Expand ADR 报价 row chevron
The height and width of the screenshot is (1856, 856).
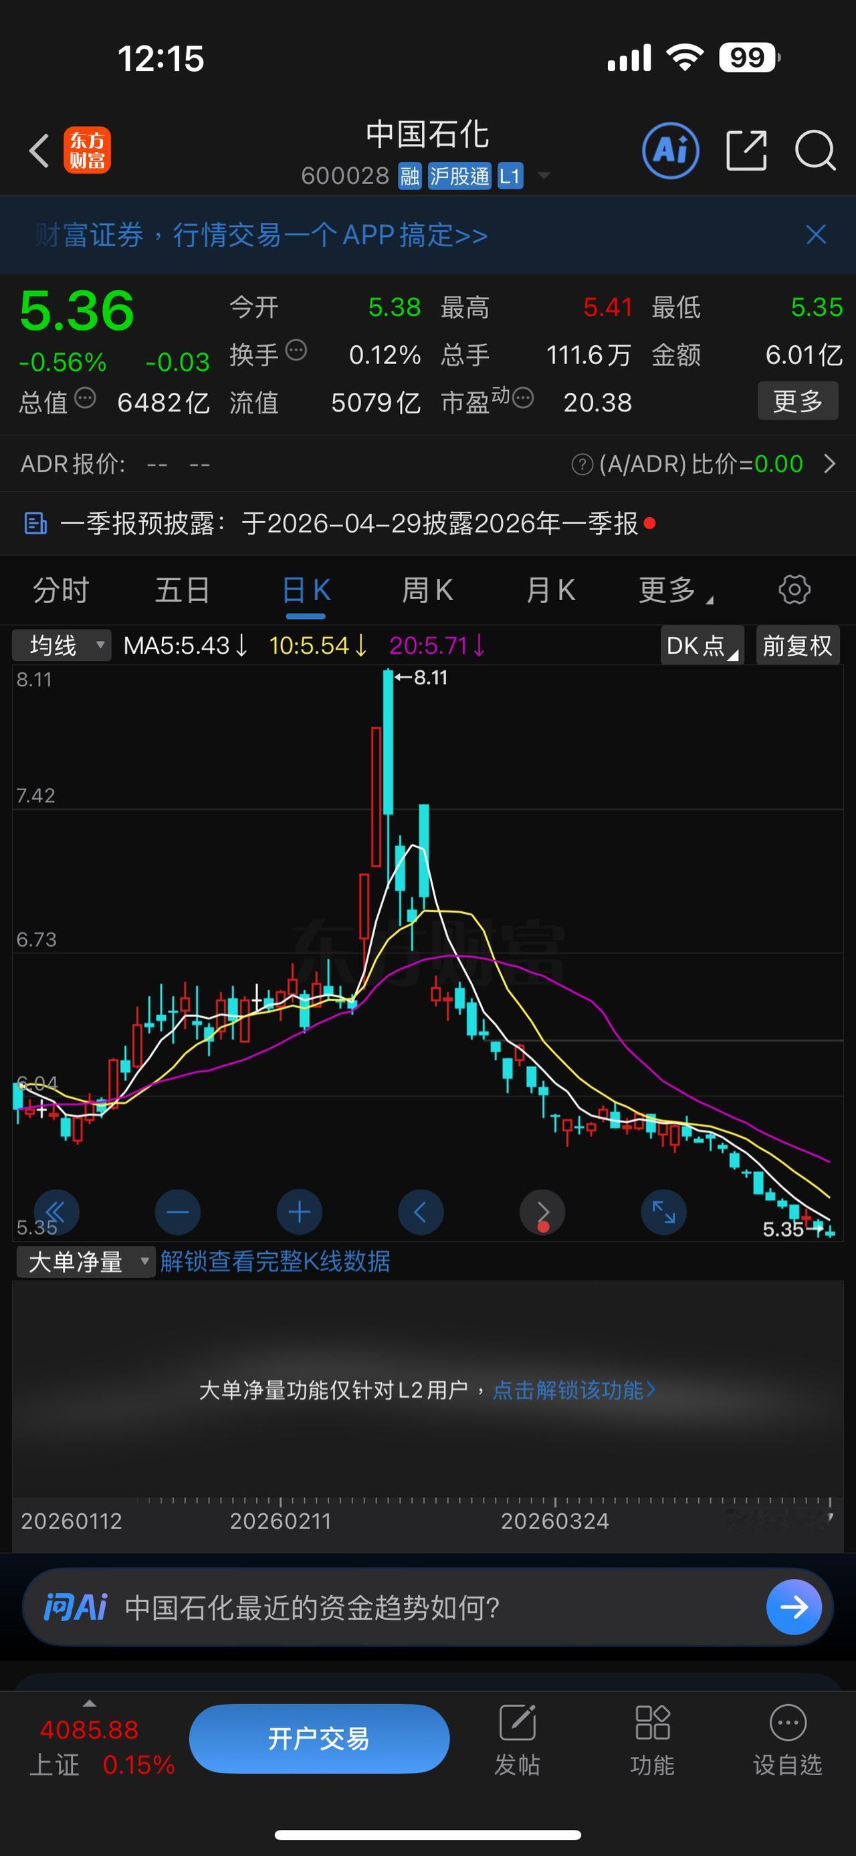pos(829,464)
